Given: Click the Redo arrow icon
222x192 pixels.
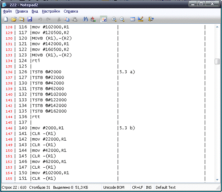Looking at the screenshot, I should [x=48, y=19].
